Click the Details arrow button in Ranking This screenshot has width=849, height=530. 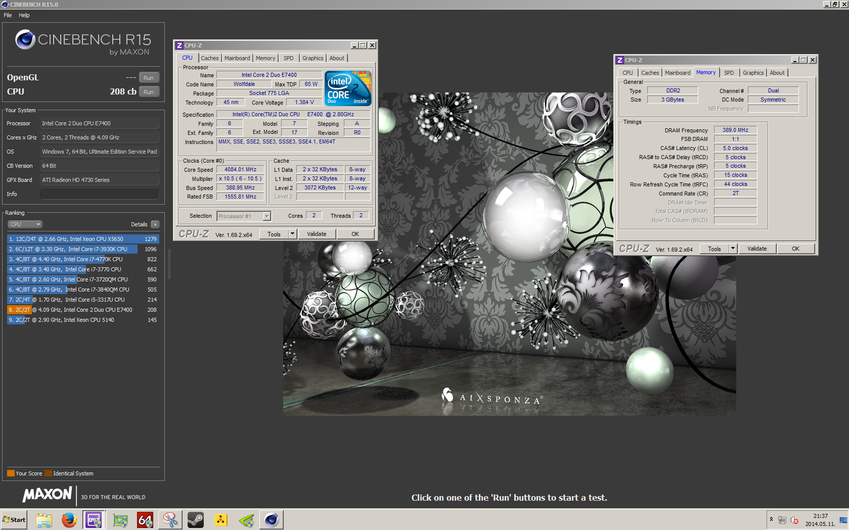coord(155,224)
